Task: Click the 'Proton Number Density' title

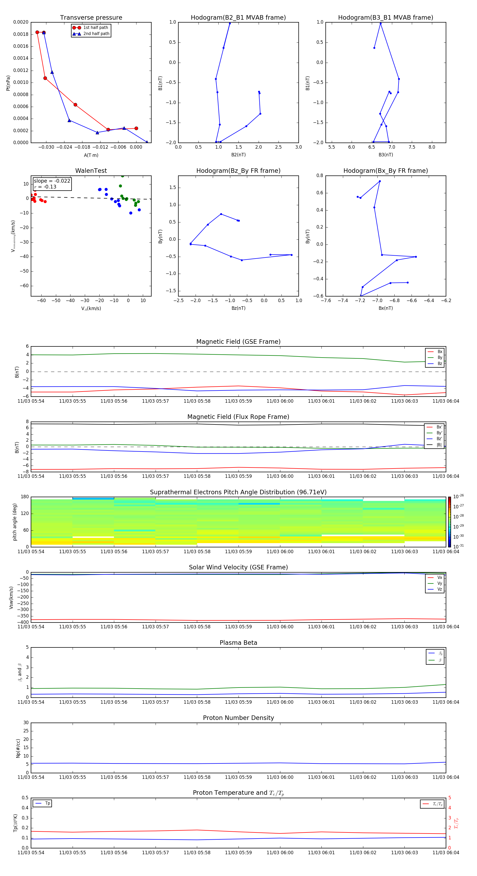Action: 238,718
